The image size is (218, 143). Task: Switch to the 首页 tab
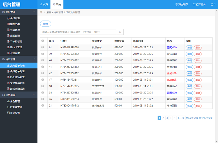click(x=44, y=4)
